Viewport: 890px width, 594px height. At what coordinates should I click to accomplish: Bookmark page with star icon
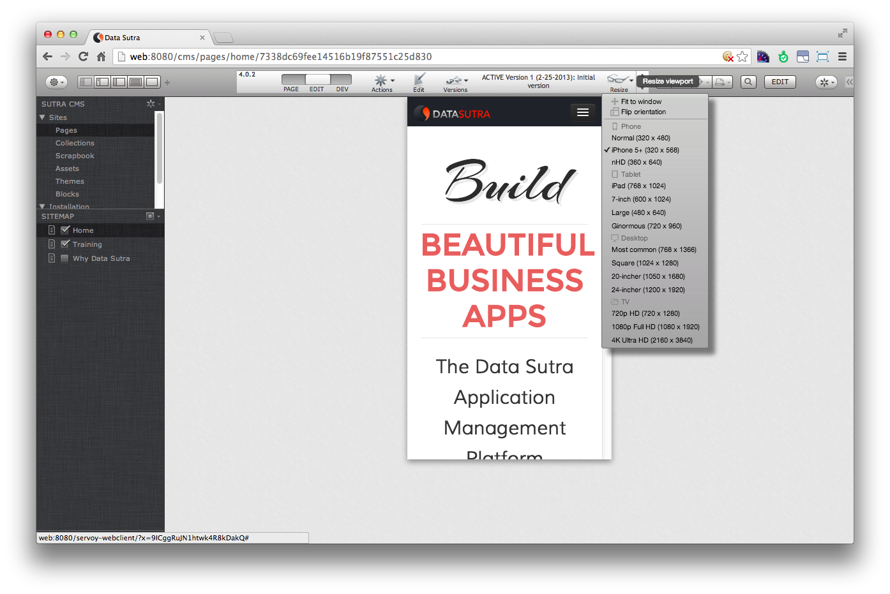coord(742,56)
